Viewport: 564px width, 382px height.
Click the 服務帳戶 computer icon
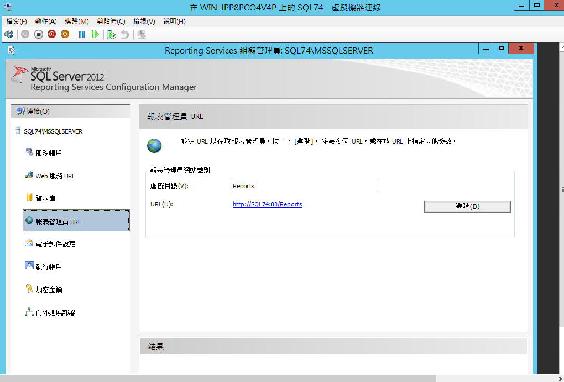[29, 152]
